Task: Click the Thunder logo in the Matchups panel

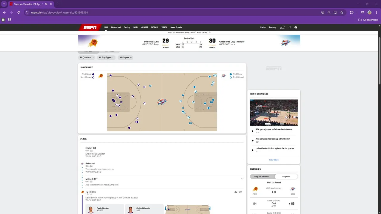Action: click(x=293, y=189)
